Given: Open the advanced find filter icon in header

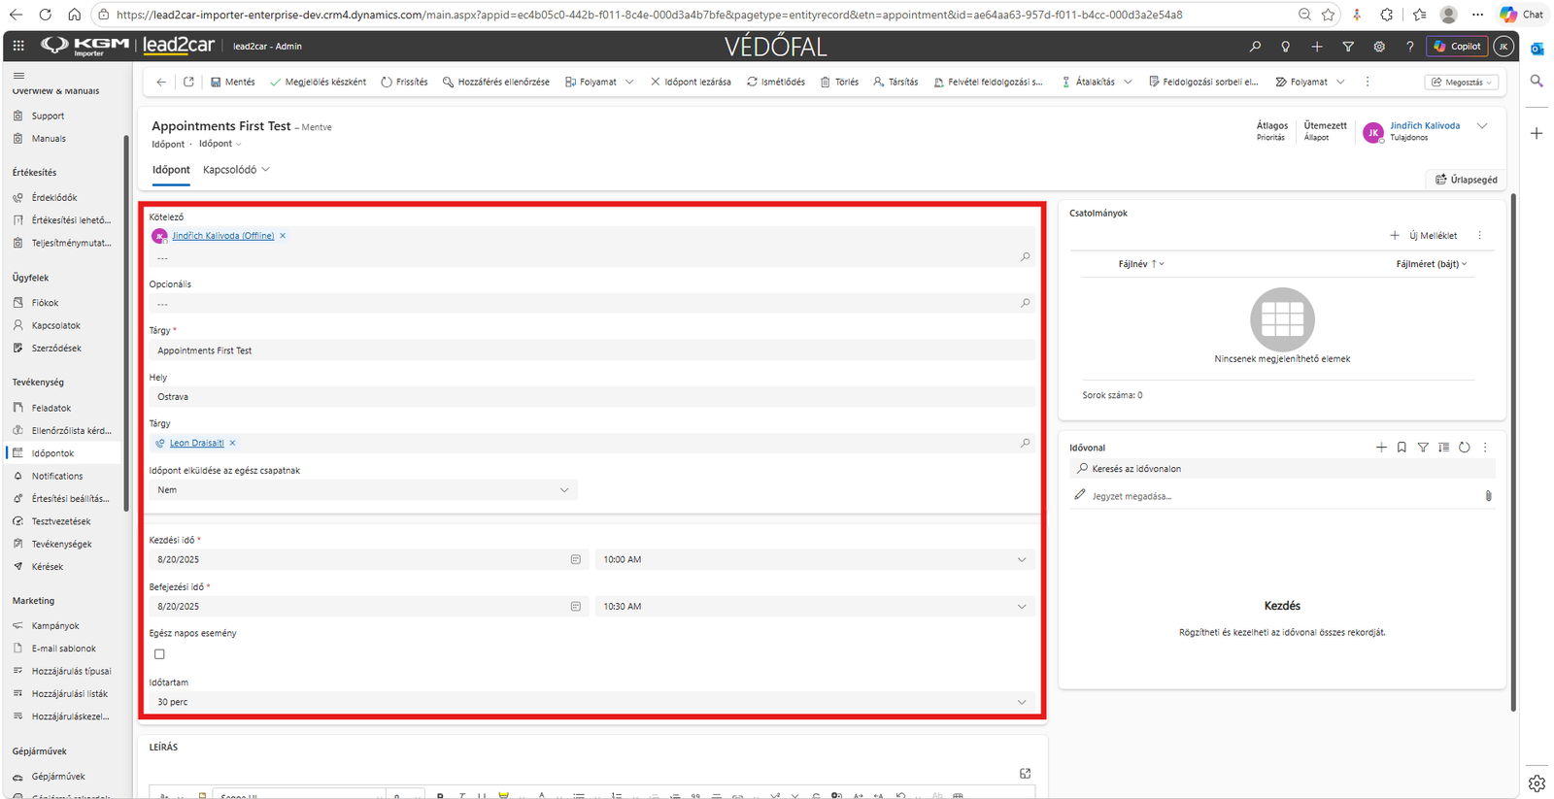Looking at the screenshot, I should point(1348,47).
